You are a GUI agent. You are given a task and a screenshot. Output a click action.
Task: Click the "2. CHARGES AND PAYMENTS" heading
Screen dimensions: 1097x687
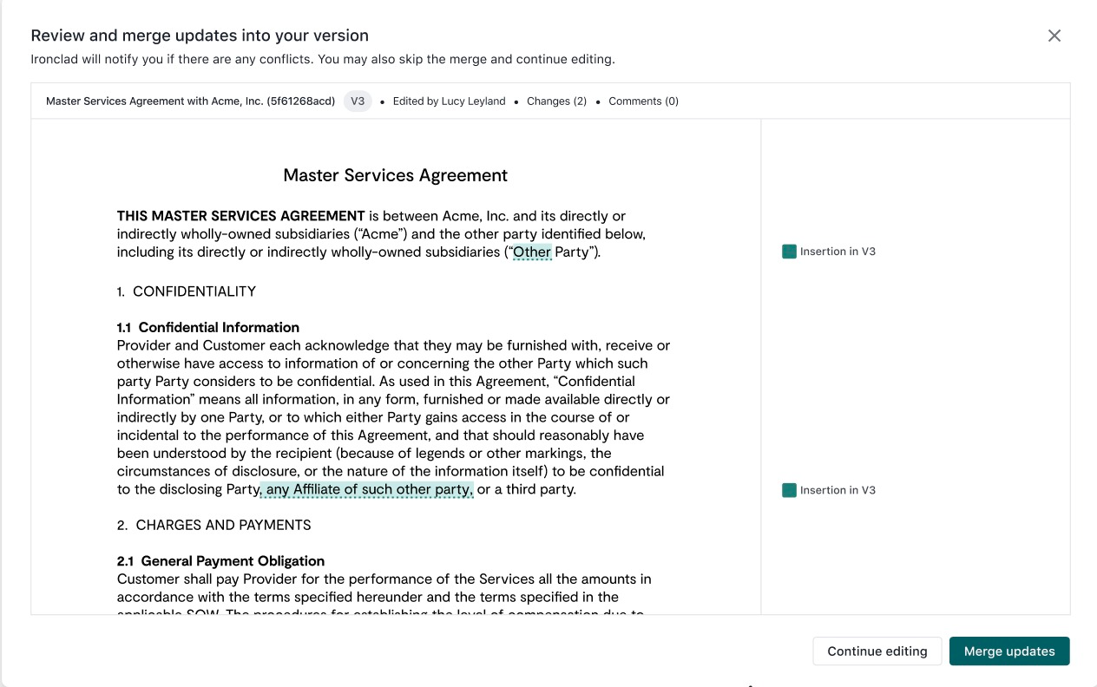point(214,525)
